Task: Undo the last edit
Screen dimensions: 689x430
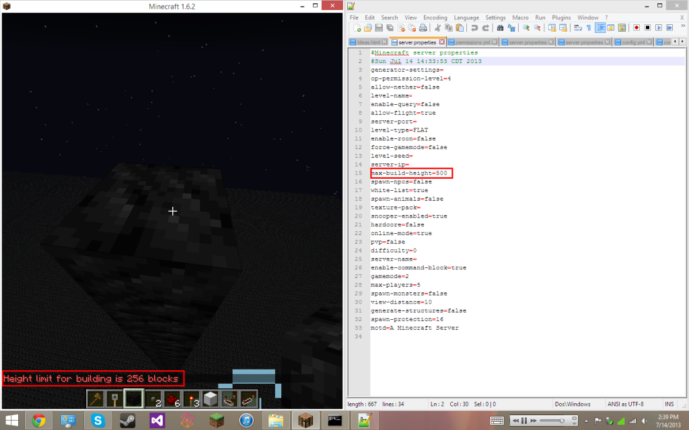Action: coord(474,28)
